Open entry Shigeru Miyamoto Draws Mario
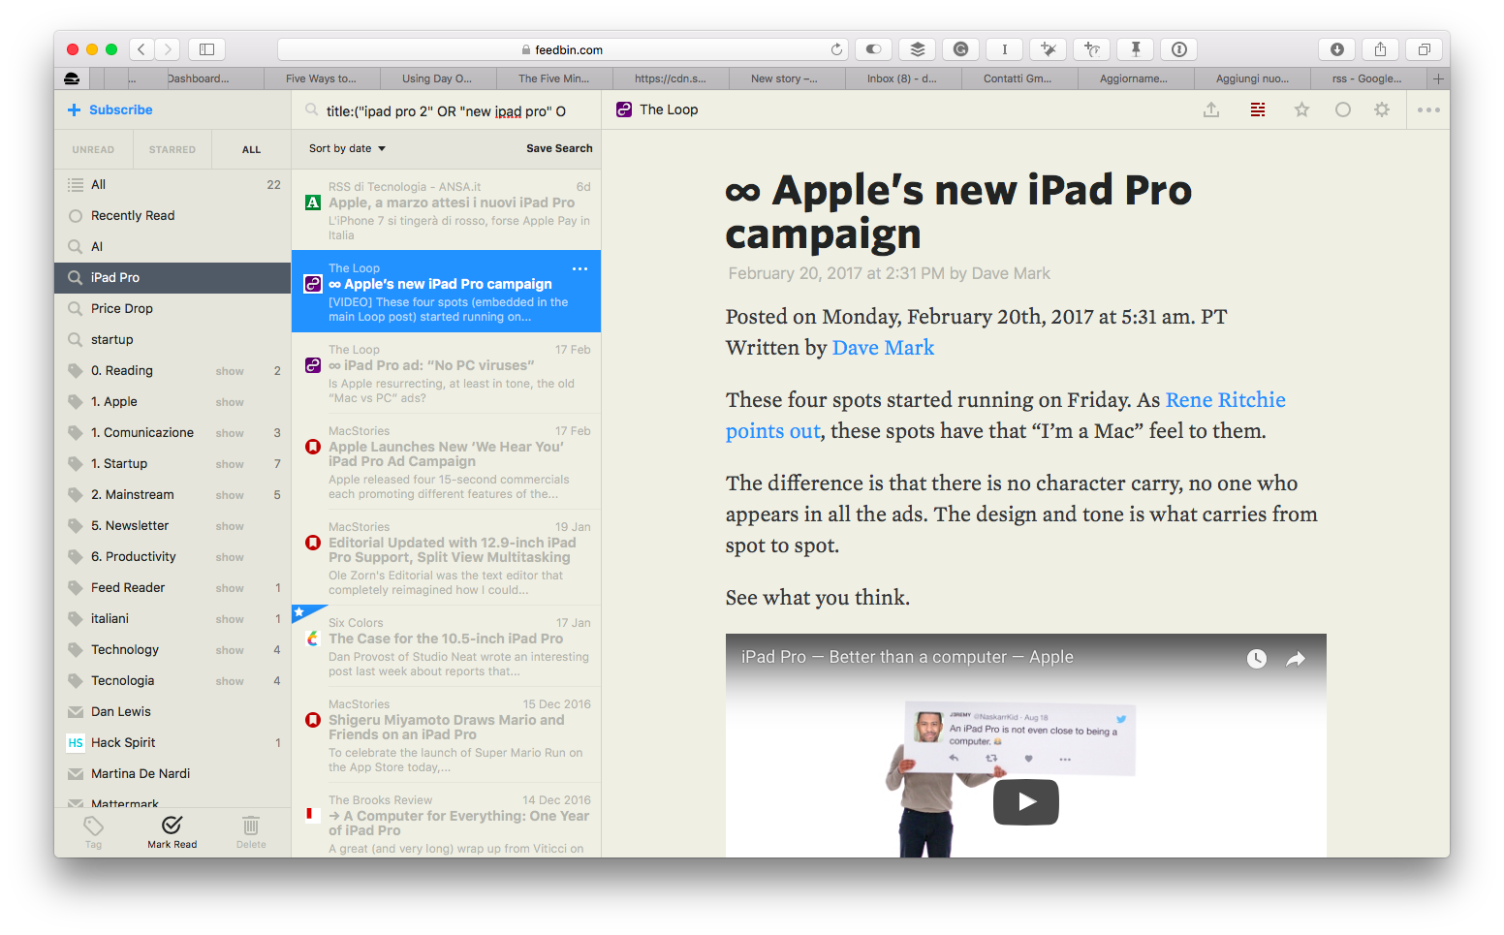 (446, 735)
